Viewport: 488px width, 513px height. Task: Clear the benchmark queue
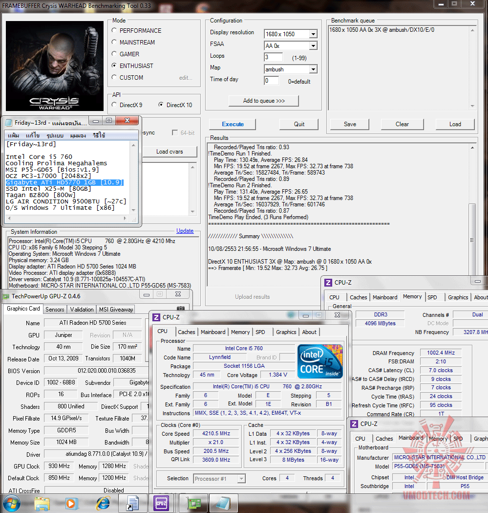tap(402, 124)
